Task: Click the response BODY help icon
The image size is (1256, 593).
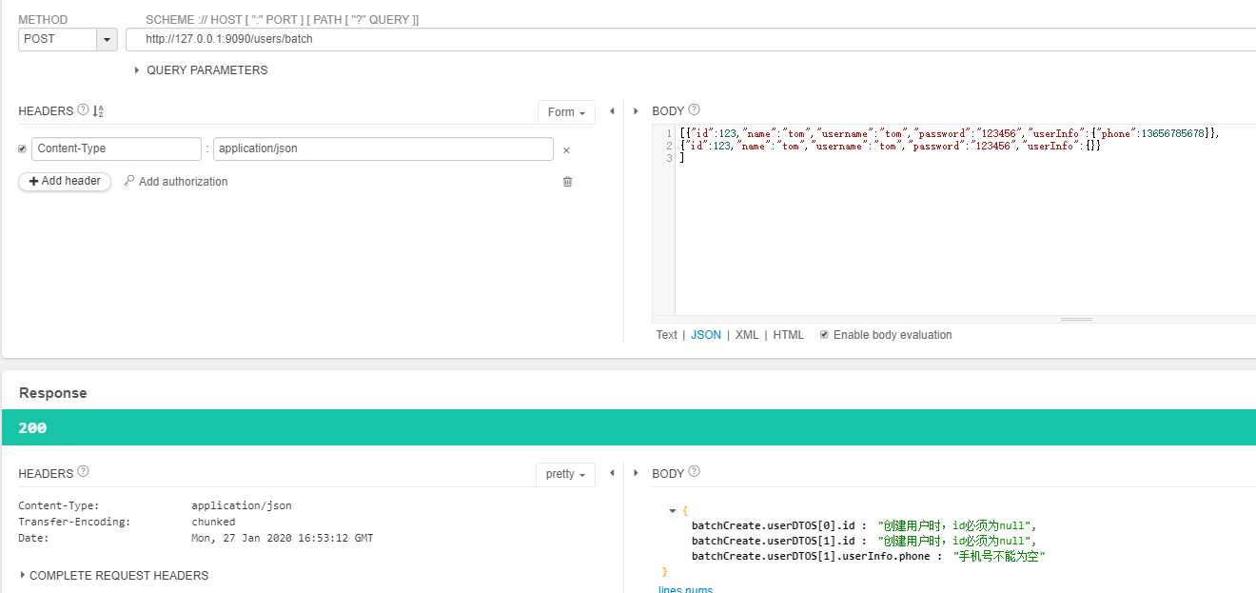Action: point(694,472)
